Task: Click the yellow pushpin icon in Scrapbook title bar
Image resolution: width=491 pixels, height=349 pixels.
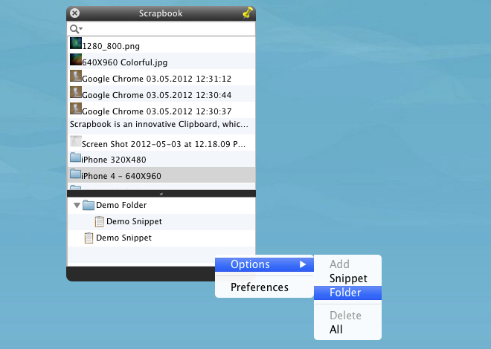Action: (248, 13)
